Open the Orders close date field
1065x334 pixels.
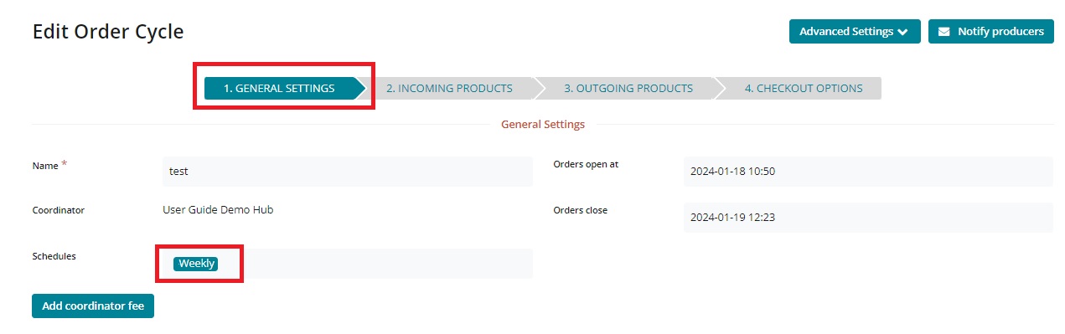tap(868, 218)
